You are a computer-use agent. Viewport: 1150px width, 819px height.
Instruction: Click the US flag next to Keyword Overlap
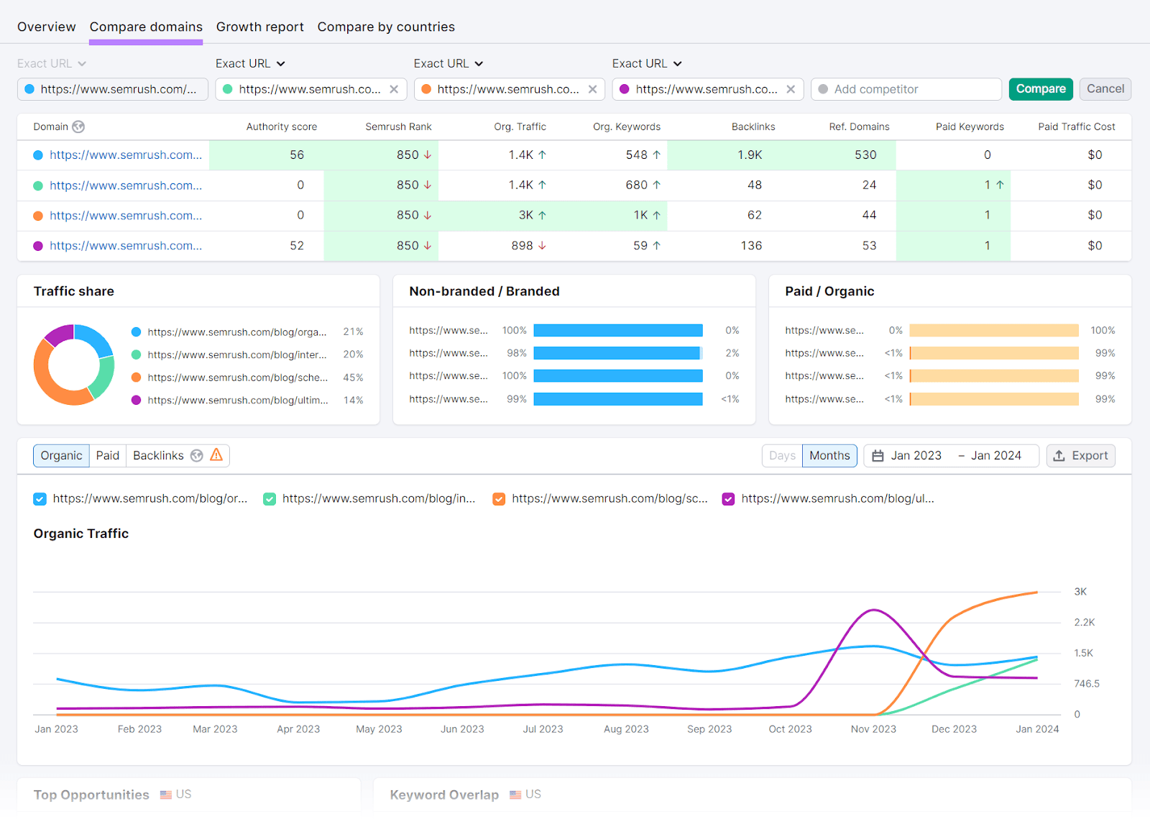click(x=515, y=795)
